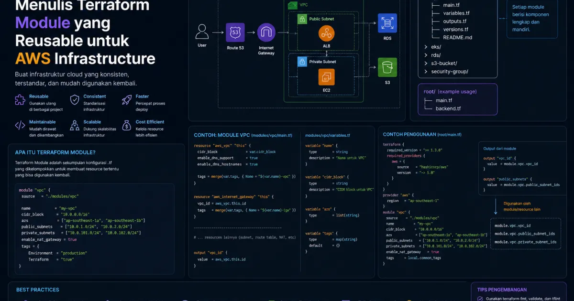
Task: Select main.tf under the root/ folder
Action: tap(444, 100)
